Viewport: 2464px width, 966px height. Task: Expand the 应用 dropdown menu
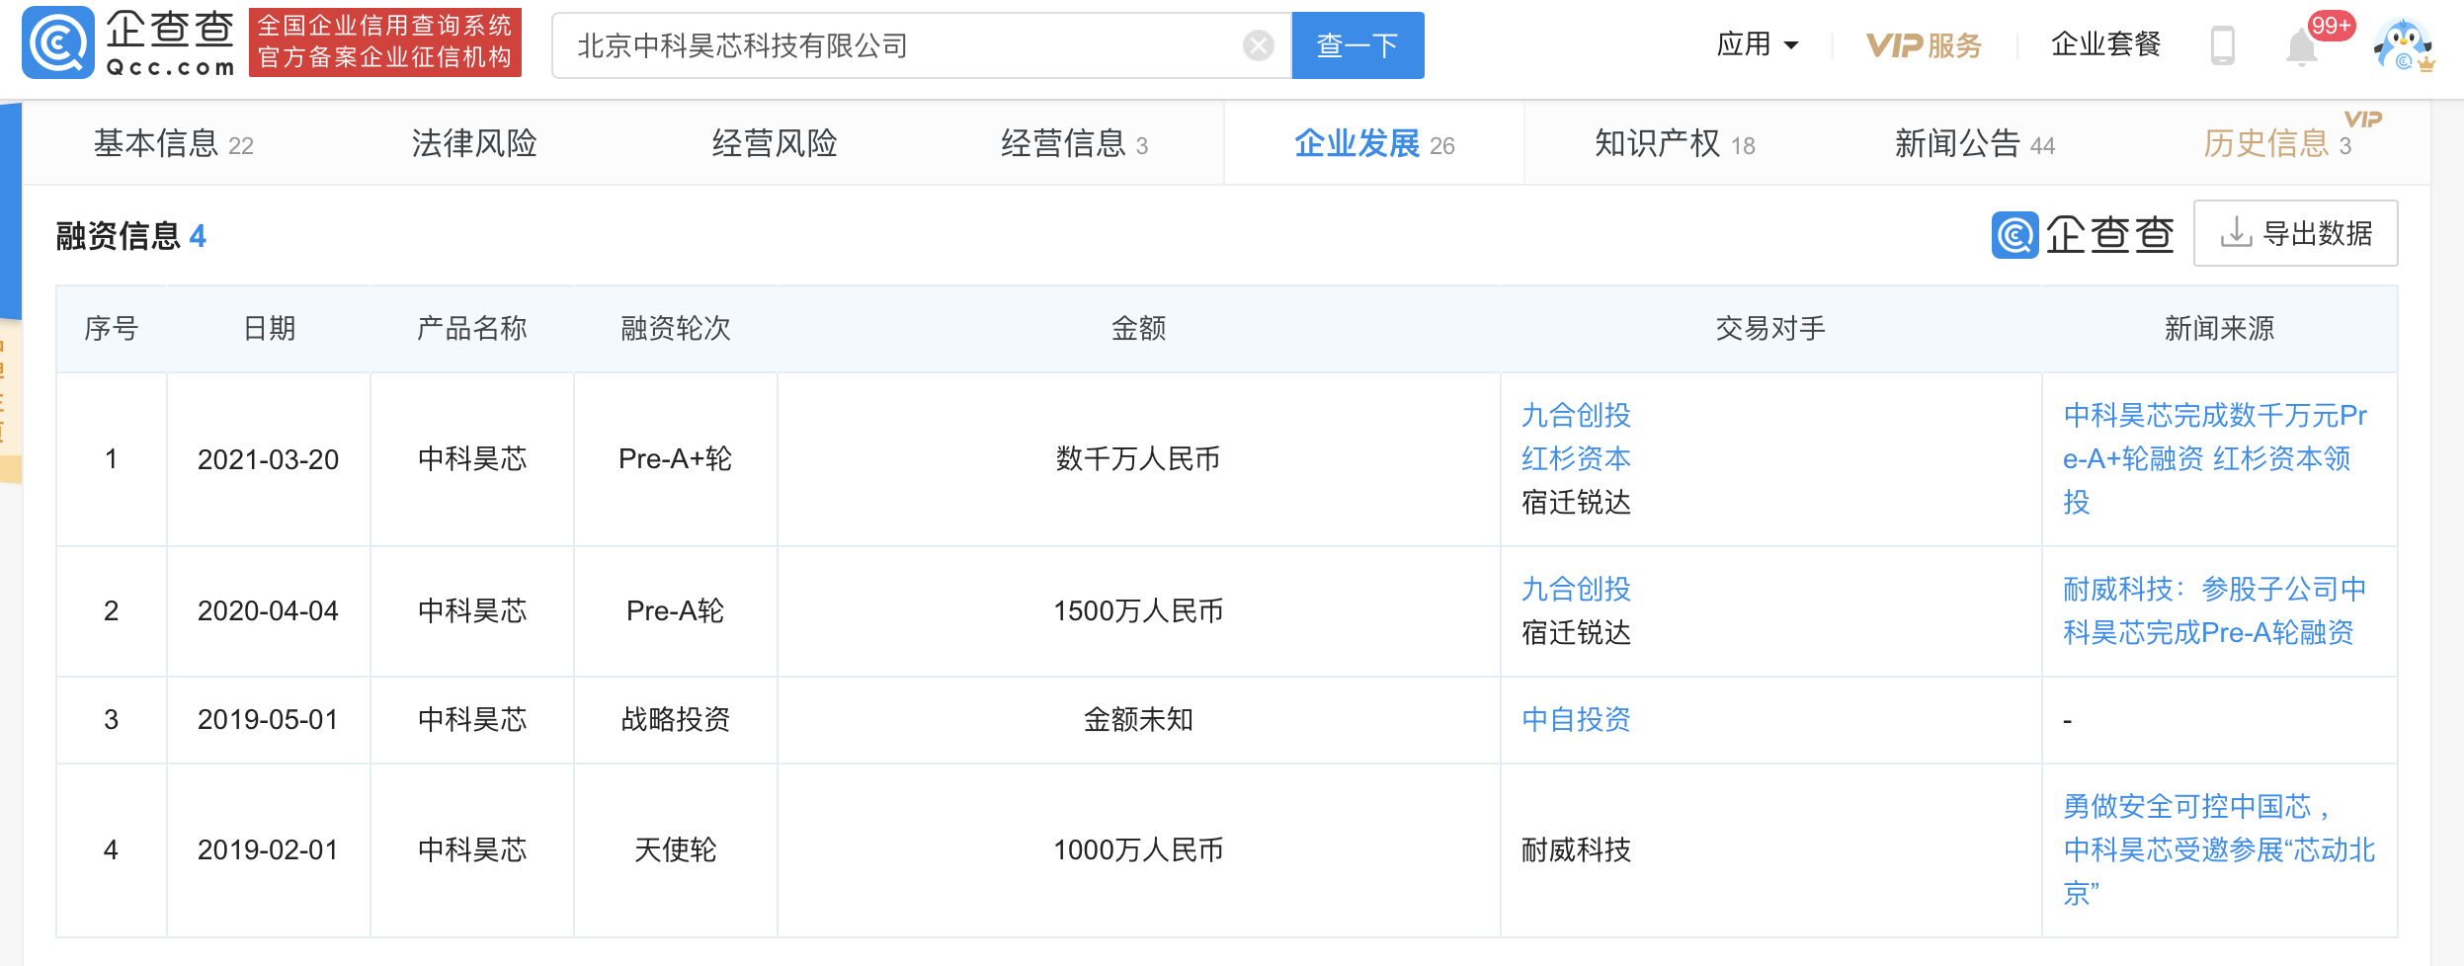click(x=1758, y=44)
